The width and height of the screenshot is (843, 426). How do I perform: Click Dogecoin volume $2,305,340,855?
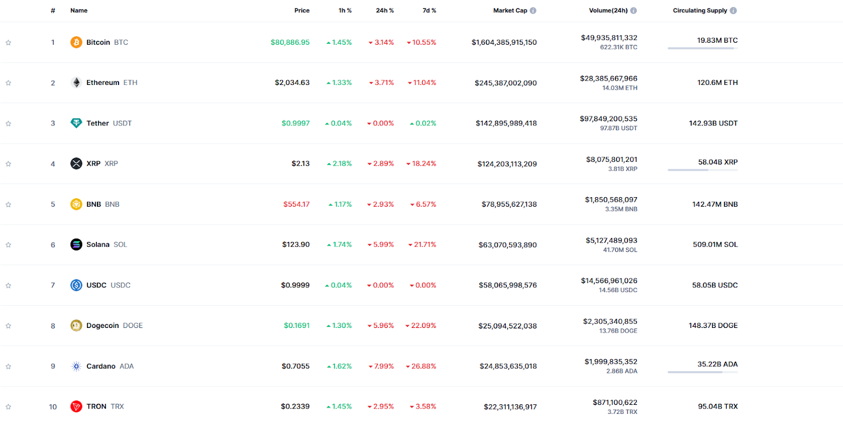click(610, 321)
